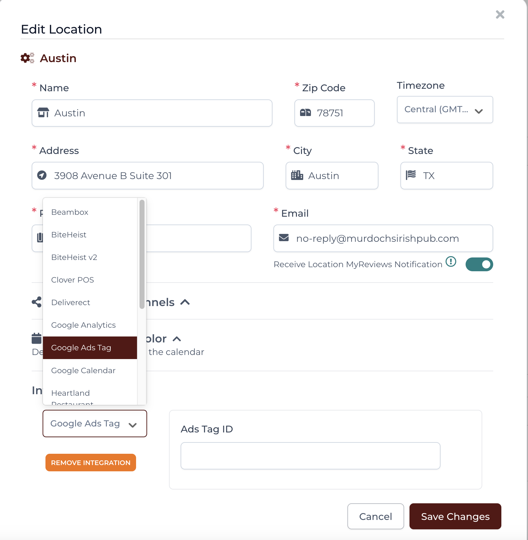Screen dimensions: 528x540
Task: Click the info icon beside MyReviews Notification
Action: (x=451, y=262)
